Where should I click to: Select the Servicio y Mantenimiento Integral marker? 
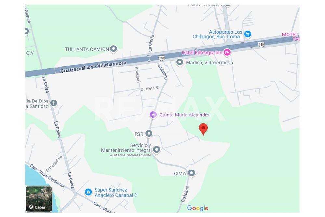(x=157, y=150)
